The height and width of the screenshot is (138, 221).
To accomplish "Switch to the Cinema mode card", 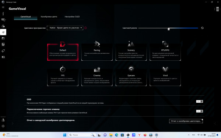I will pyautogui.click(x=97, y=77).
